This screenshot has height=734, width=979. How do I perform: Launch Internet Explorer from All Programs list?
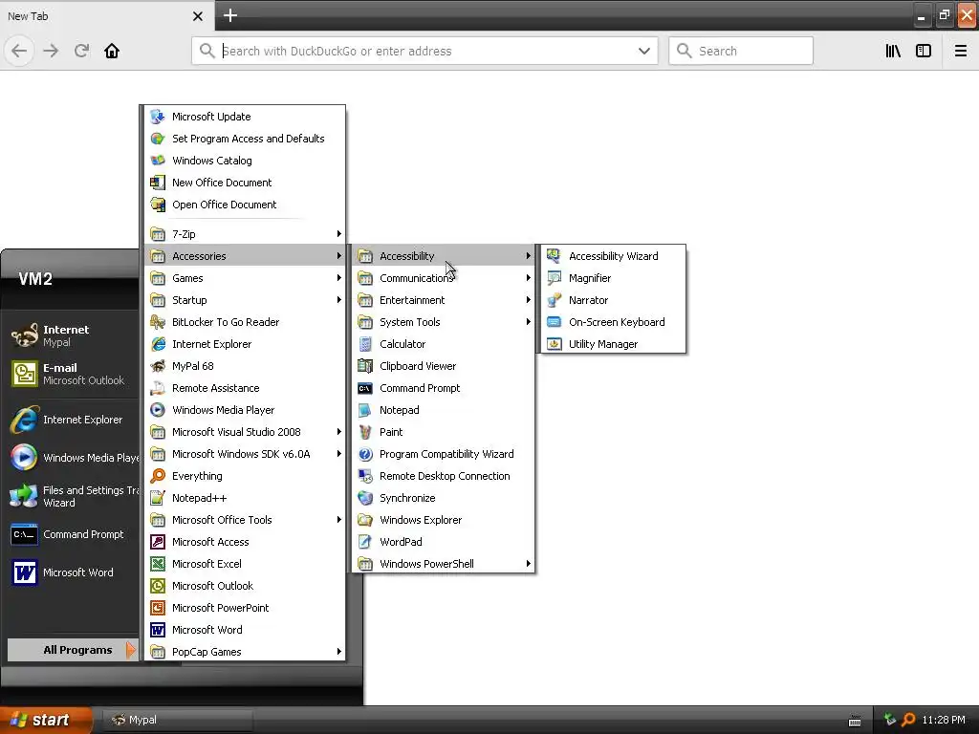coord(245,344)
